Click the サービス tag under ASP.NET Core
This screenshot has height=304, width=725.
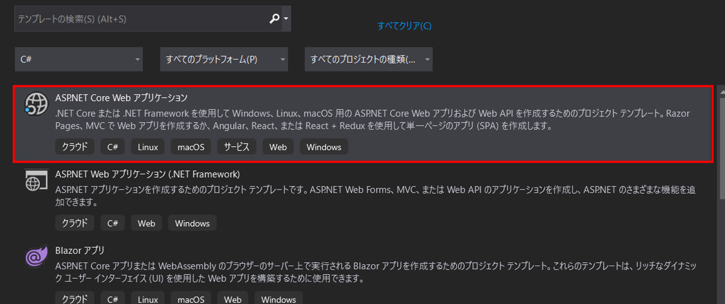[x=236, y=147]
